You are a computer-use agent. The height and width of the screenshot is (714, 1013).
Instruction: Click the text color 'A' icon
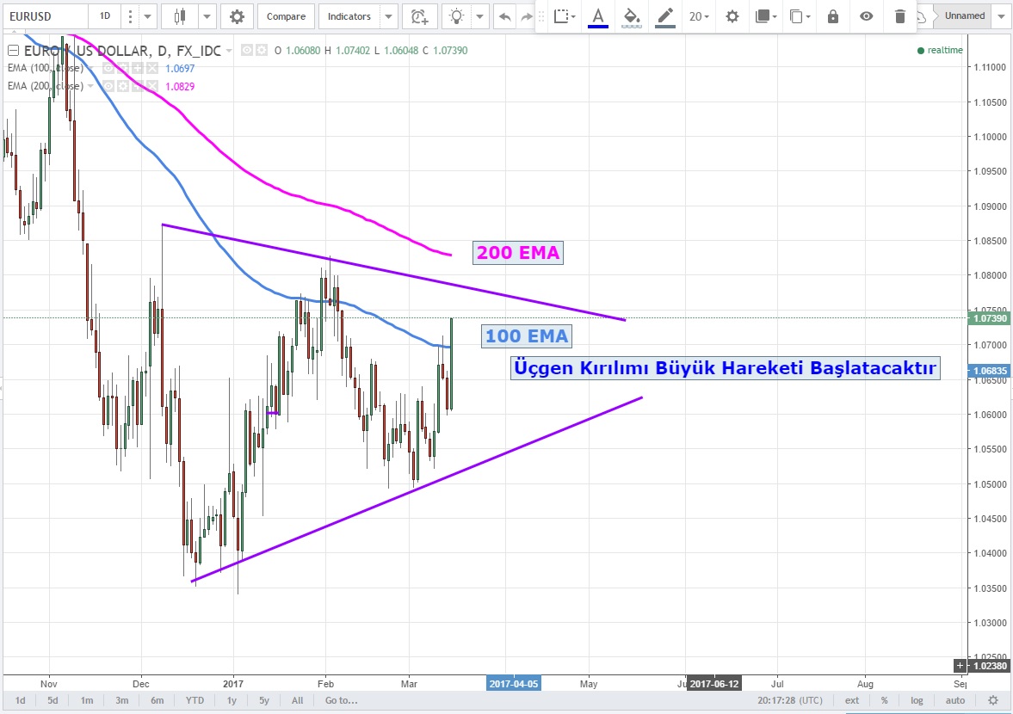click(598, 16)
